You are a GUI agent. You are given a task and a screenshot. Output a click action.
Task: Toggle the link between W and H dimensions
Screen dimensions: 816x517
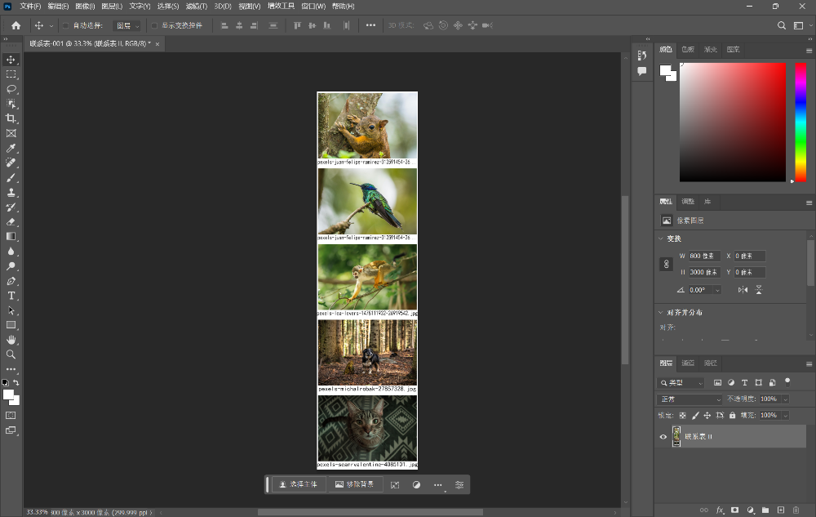point(667,264)
